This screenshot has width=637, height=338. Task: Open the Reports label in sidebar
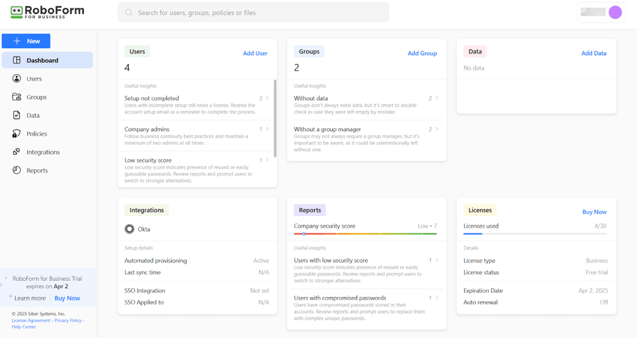37,171
